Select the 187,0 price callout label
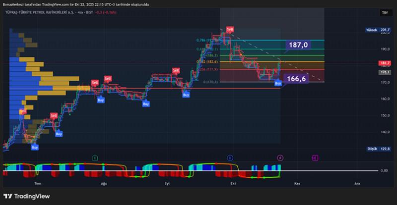This screenshot has height=205, width=397. [x=298, y=45]
